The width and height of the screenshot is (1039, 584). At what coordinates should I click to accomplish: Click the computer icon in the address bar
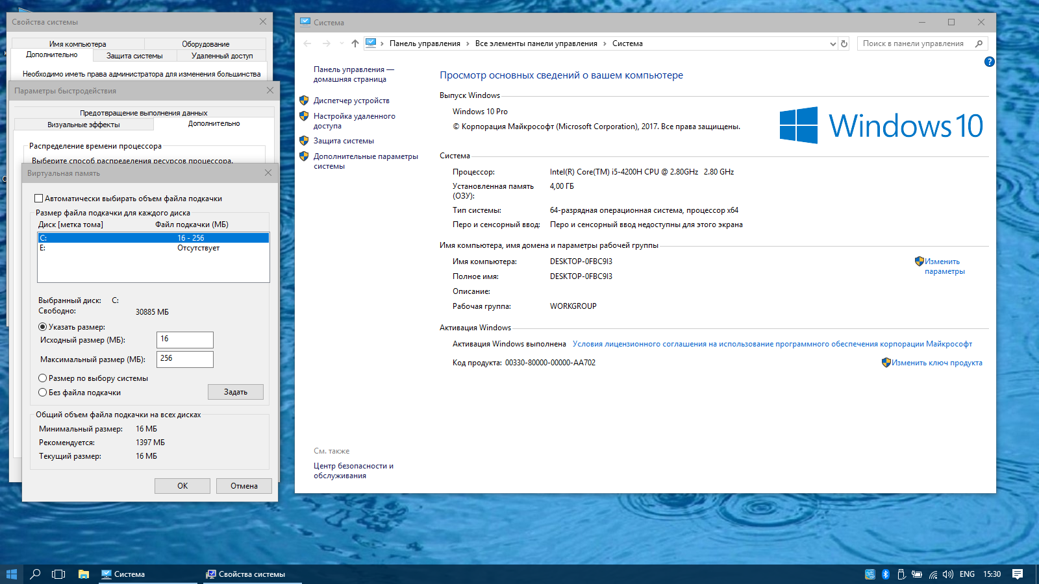coord(371,43)
